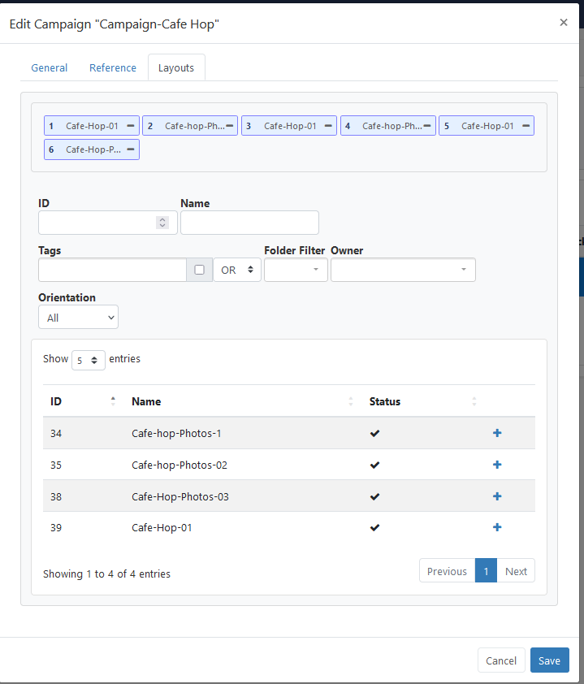Click the Cafe-hop-Photos-1 name cell

click(x=176, y=433)
